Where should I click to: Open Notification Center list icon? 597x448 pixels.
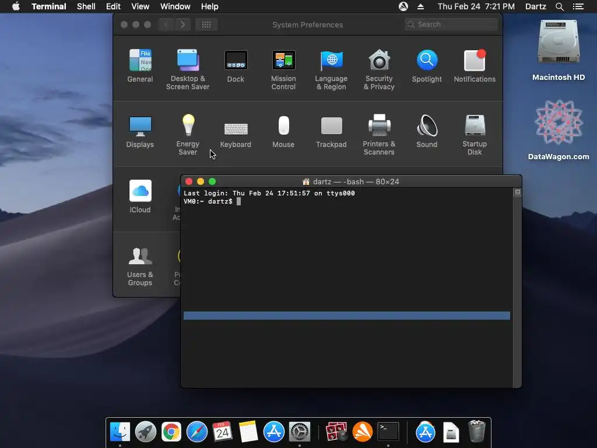pos(578,6)
